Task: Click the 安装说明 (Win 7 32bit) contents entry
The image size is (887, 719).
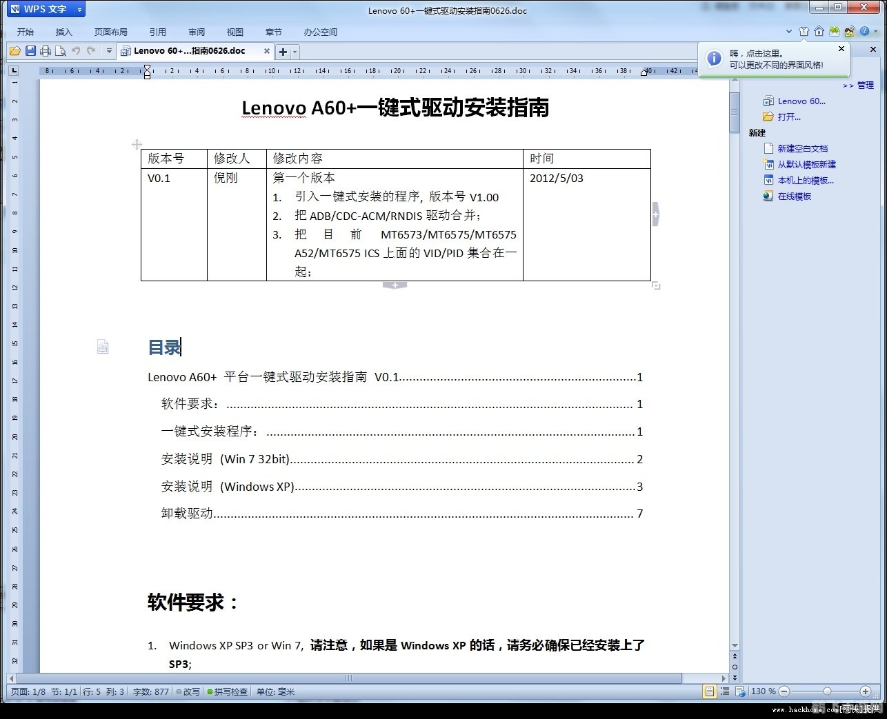Action: point(402,459)
